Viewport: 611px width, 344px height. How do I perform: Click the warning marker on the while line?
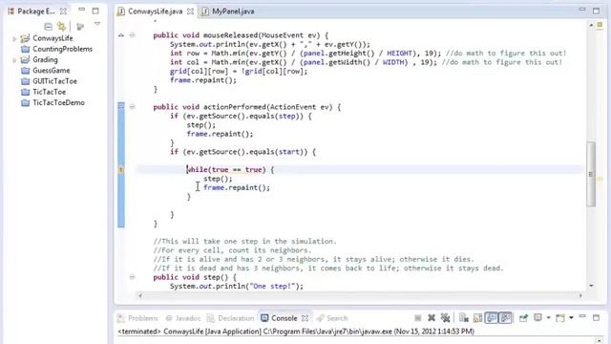pos(121,170)
